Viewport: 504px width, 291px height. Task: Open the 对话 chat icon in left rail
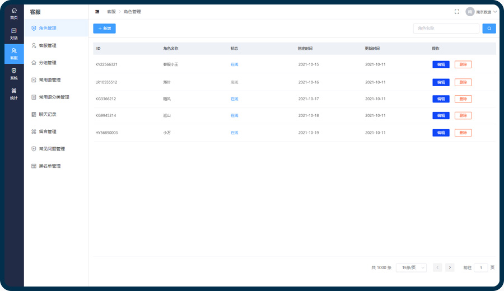click(x=14, y=34)
